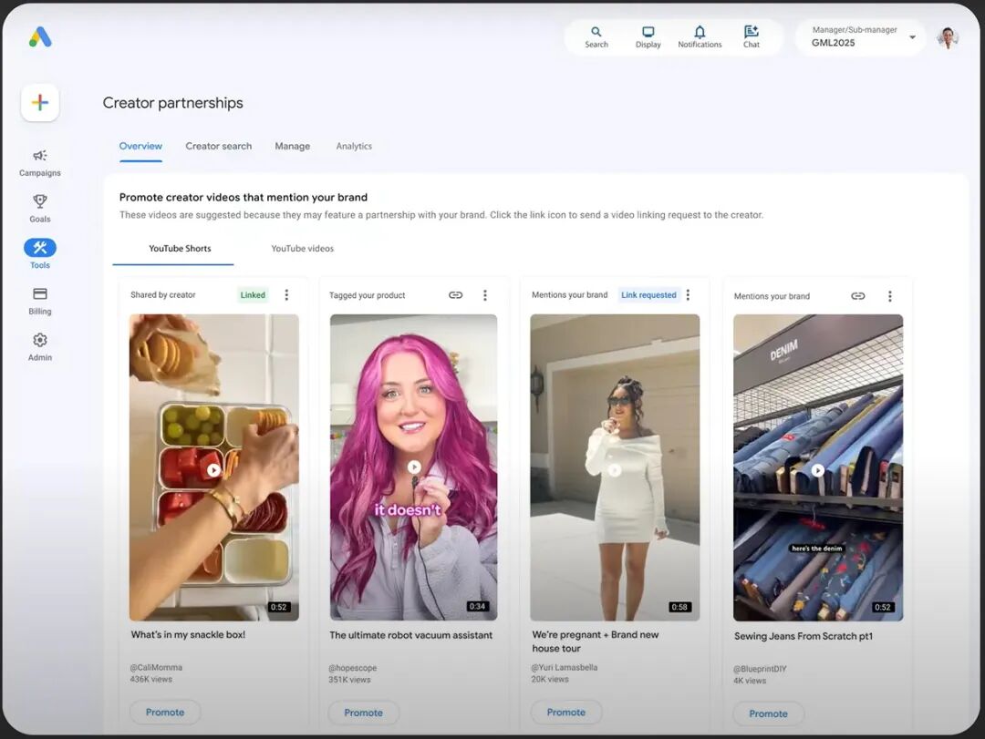Promote the Sewing Jeans From Scratch video
This screenshot has height=739, width=985.
coord(768,713)
